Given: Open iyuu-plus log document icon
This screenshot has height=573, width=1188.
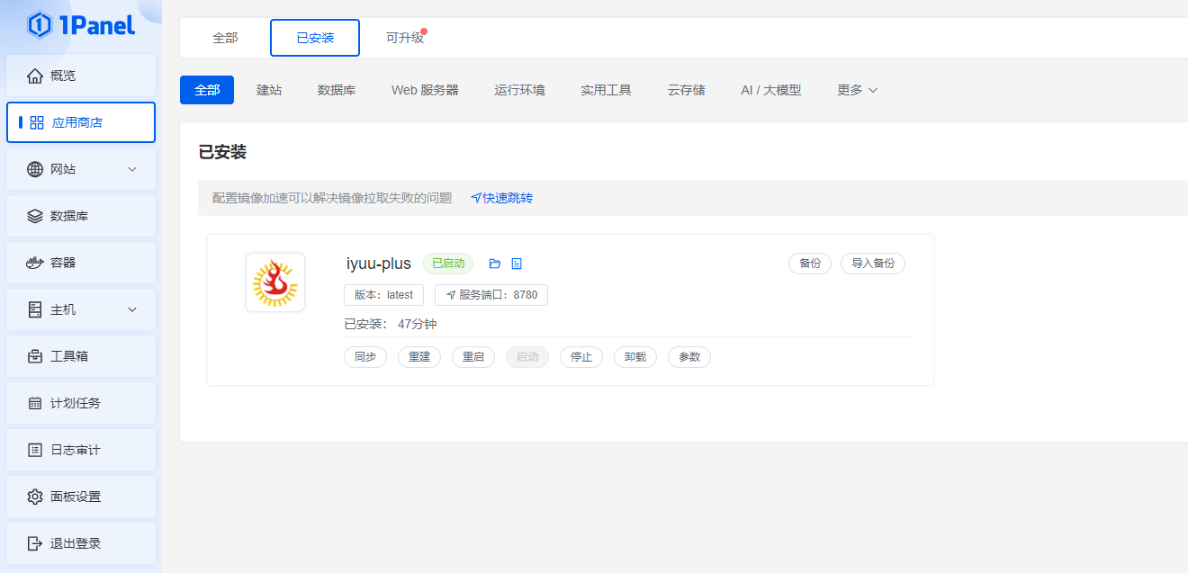Looking at the screenshot, I should pos(517,264).
